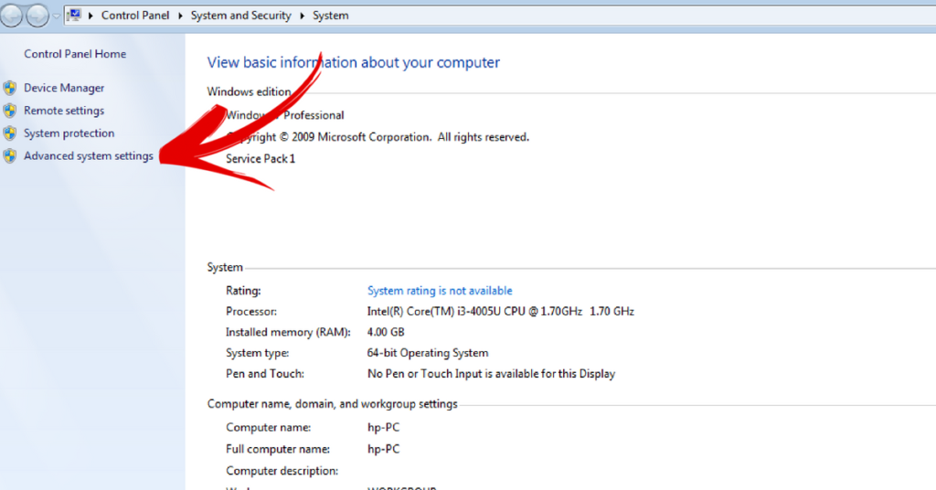
Task: Click System rating is not available link
Action: 440,291
